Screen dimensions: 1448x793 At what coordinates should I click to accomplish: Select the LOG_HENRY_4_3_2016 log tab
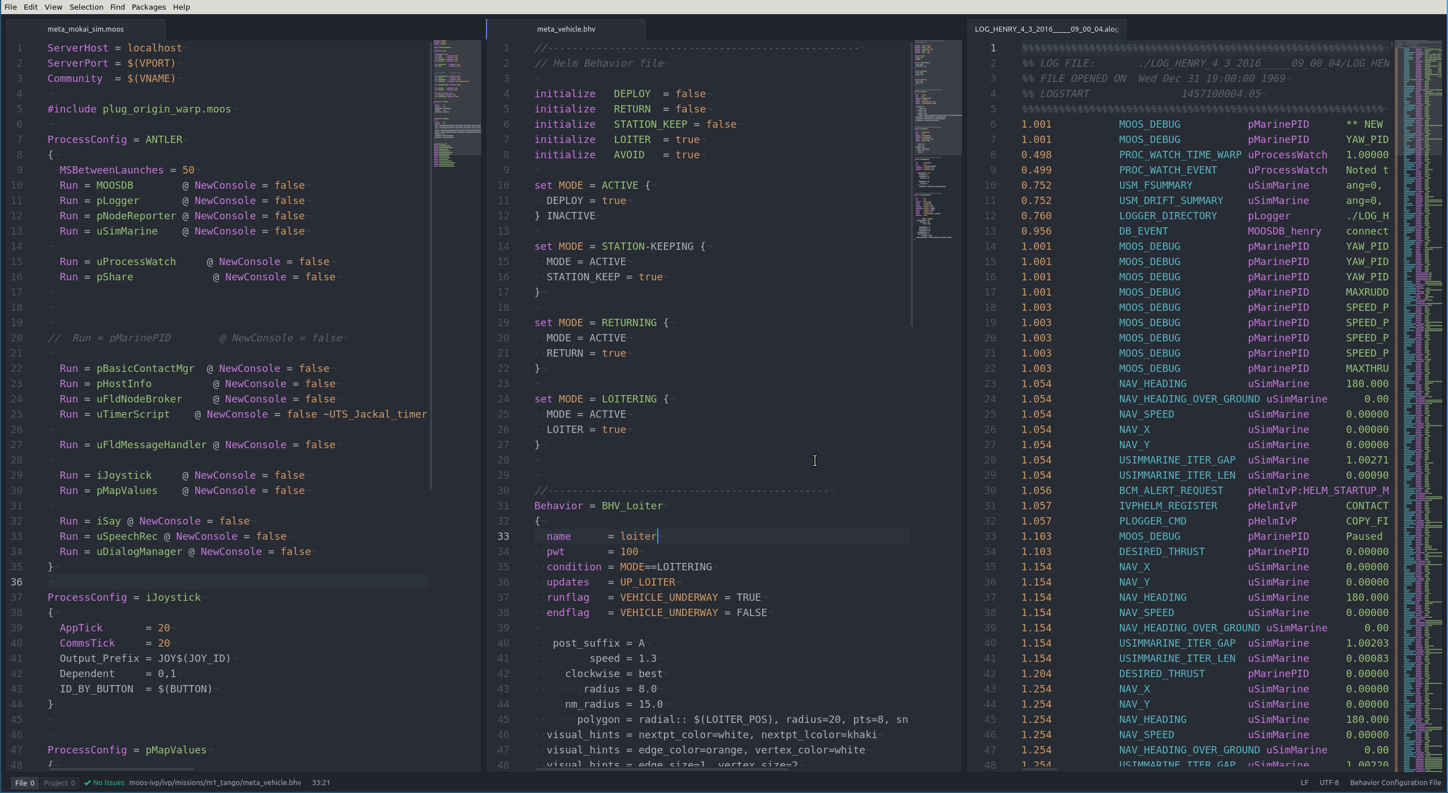click(1046, 28)
